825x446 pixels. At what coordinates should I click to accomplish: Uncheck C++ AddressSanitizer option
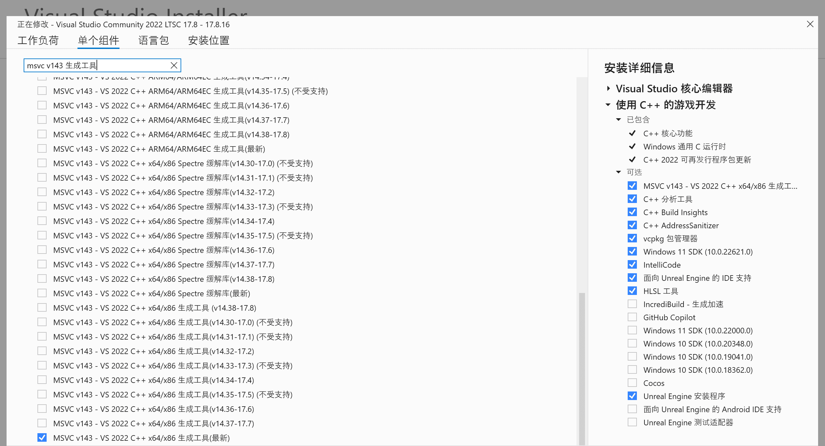(632, 225)
